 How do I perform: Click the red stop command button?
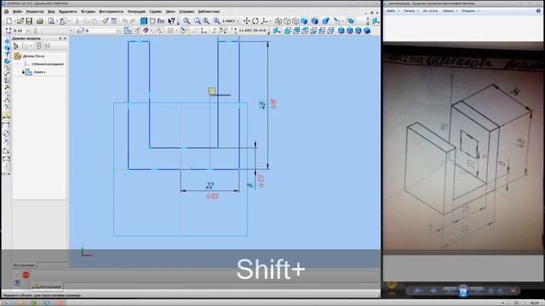point(26,275)
